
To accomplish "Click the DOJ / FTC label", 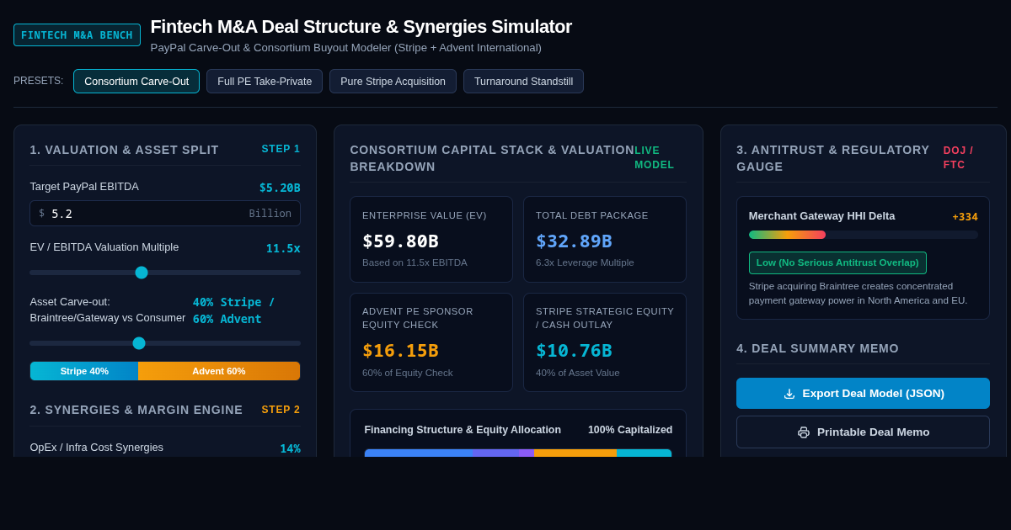I will point(959,157).
